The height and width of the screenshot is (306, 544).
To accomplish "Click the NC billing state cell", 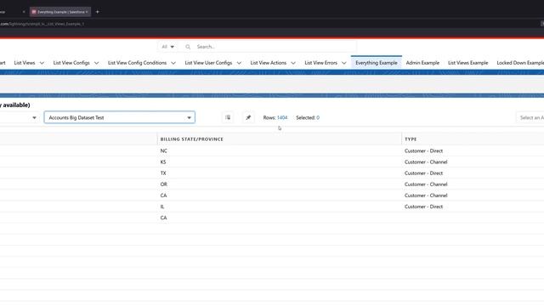I will point(163,151).
